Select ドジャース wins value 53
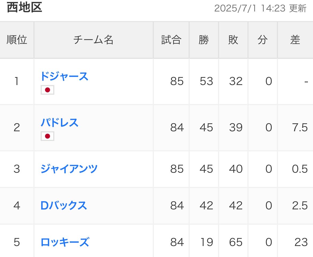This screenshot has height=257, width=313. pos(207,81)
